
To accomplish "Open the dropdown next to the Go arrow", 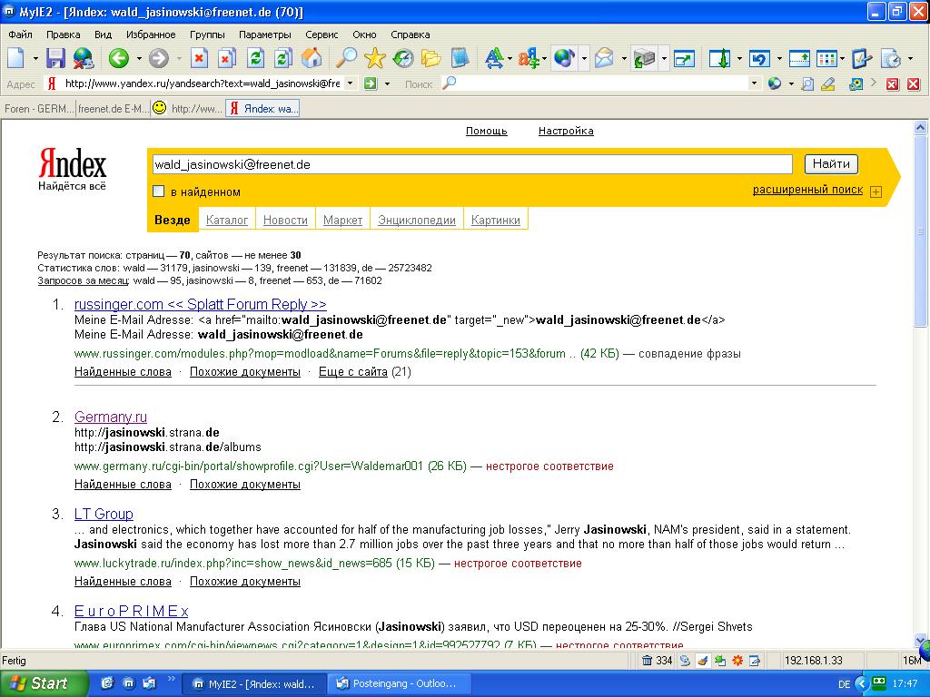I will point(387,83).
